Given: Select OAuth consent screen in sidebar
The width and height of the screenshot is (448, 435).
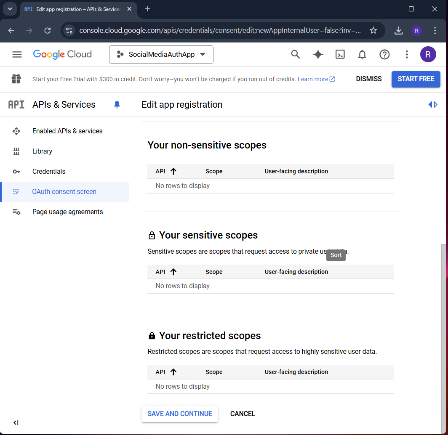Looking at the screenshot, I should tap(64, 191).
